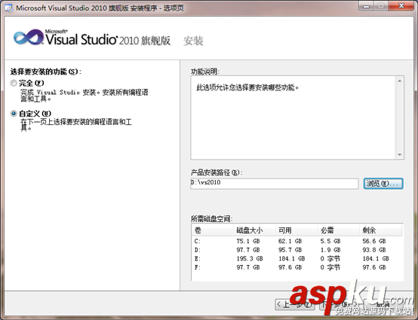Minimize the installer window
This screenshot has height=320, width=418.
(x=366, y=6)
